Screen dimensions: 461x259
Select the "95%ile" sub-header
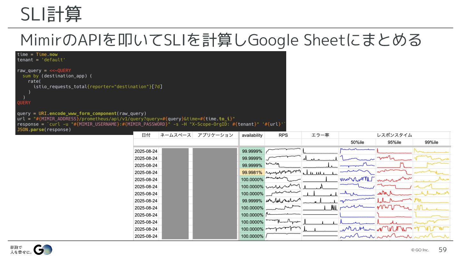point(394,142)
